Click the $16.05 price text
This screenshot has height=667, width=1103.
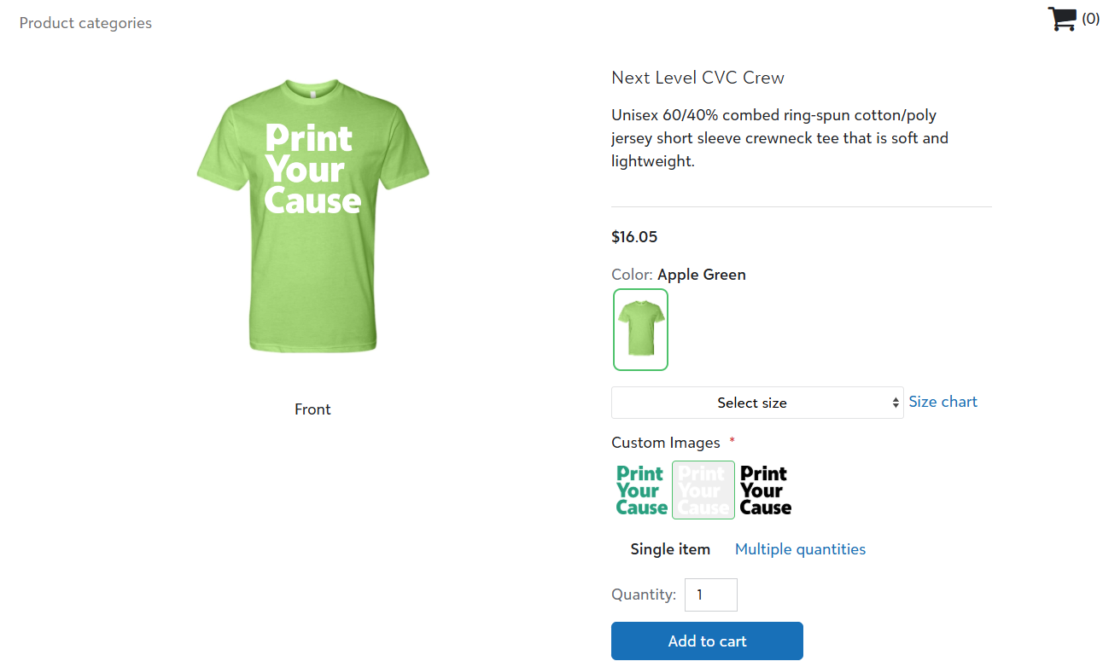tap(634, 237)
